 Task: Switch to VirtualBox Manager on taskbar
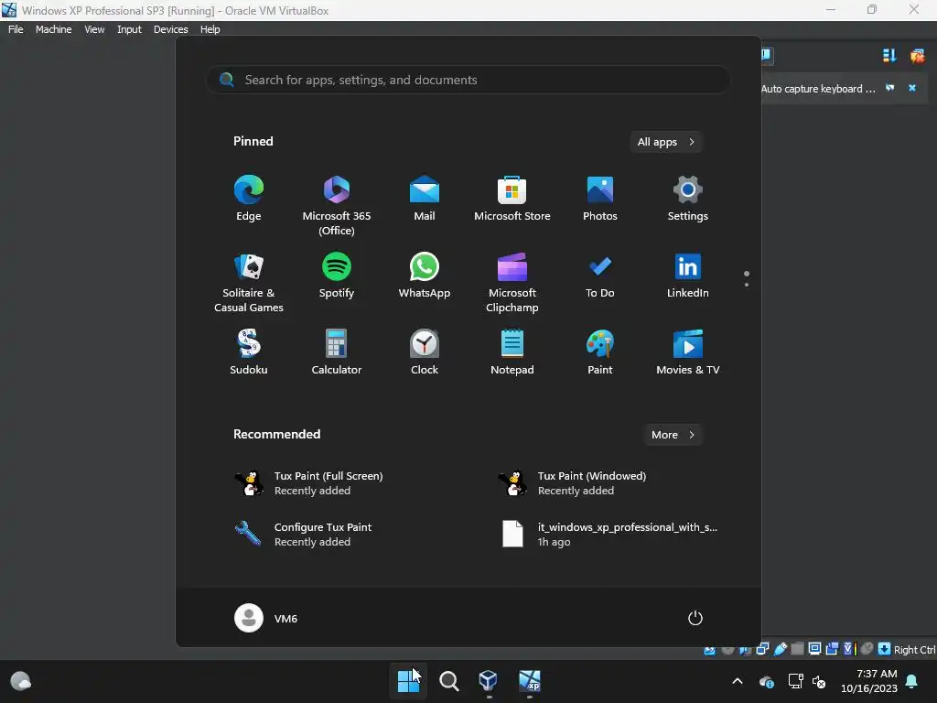click(x=489, y=681)
